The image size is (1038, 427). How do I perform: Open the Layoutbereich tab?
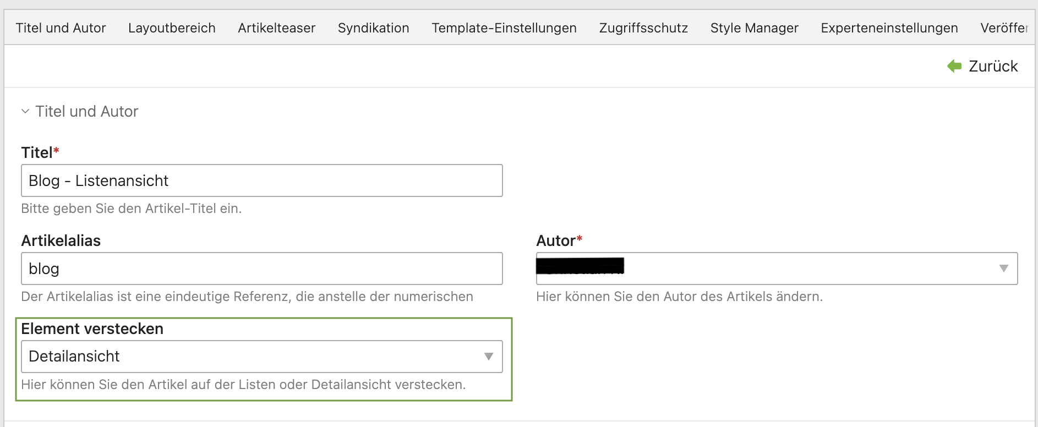click(x=172, y=28)
